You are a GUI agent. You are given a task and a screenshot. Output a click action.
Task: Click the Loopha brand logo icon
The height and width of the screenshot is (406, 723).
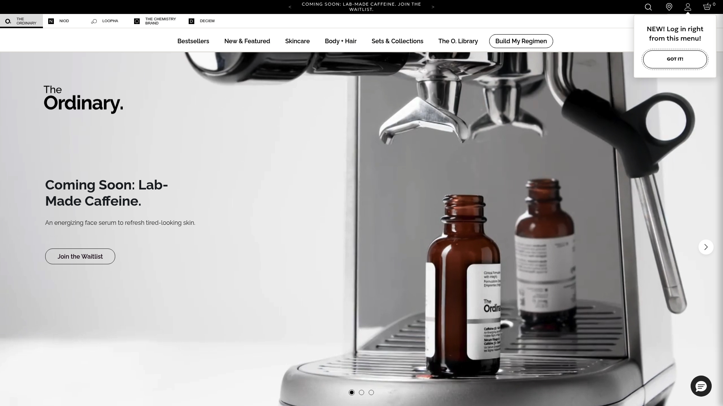pyautogui.click(x=94, y=21)
